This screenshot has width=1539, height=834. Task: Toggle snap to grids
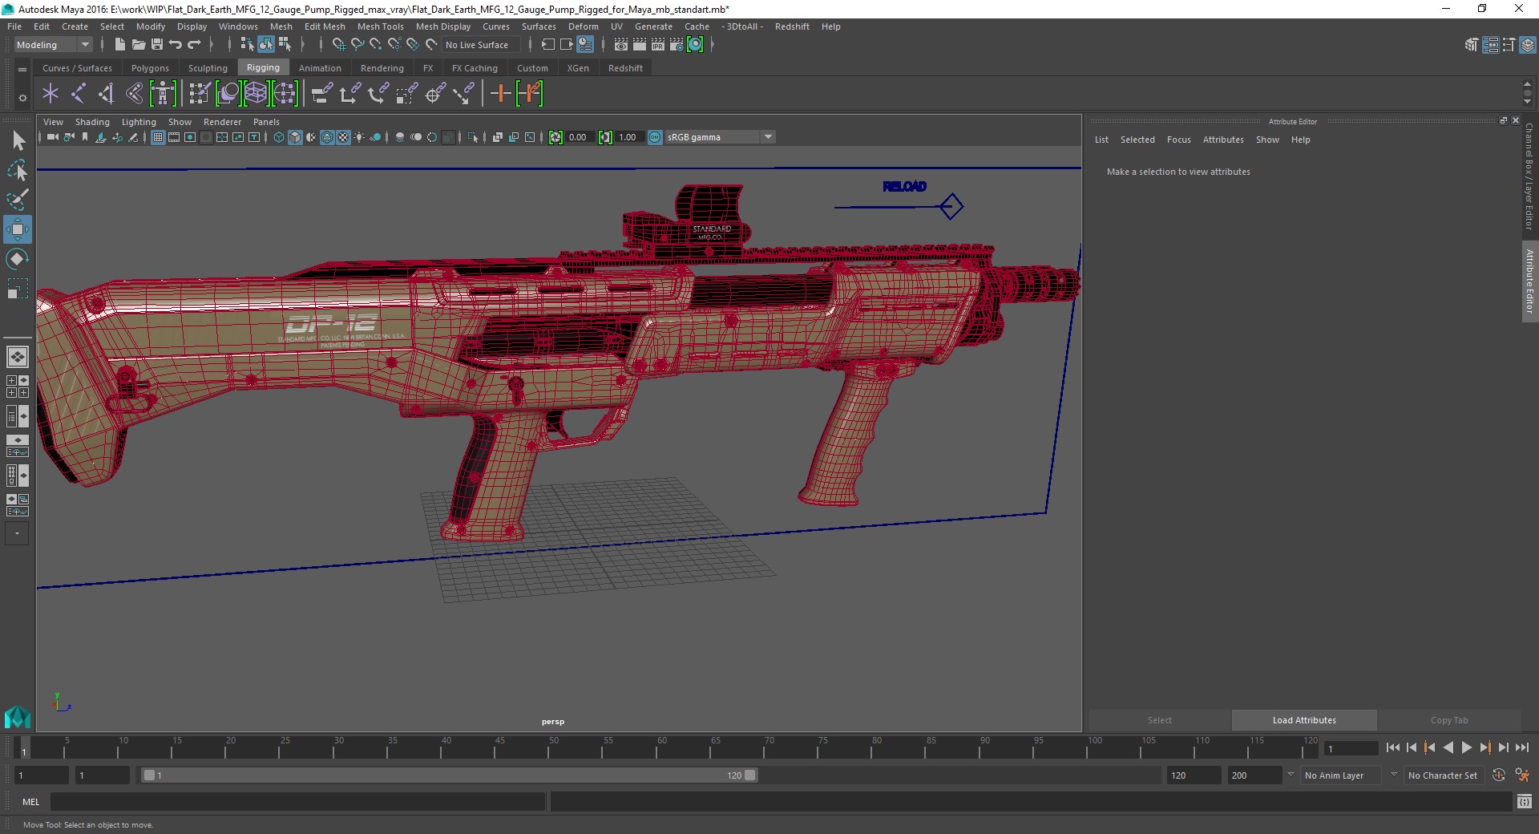click(x=338, y=45)
